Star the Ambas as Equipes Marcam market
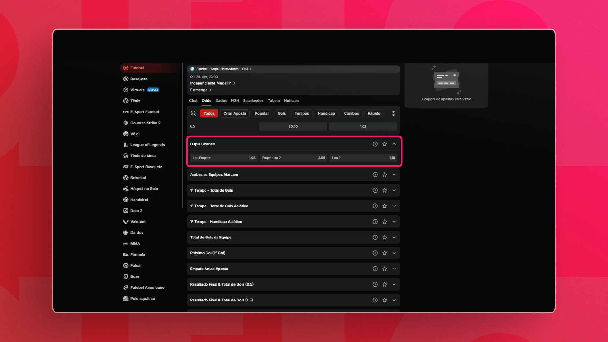 tap(384, 175)
